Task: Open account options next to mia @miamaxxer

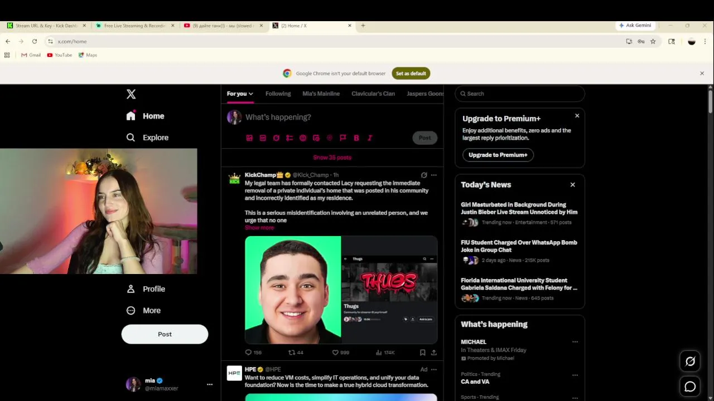Action: pos(210,384)
